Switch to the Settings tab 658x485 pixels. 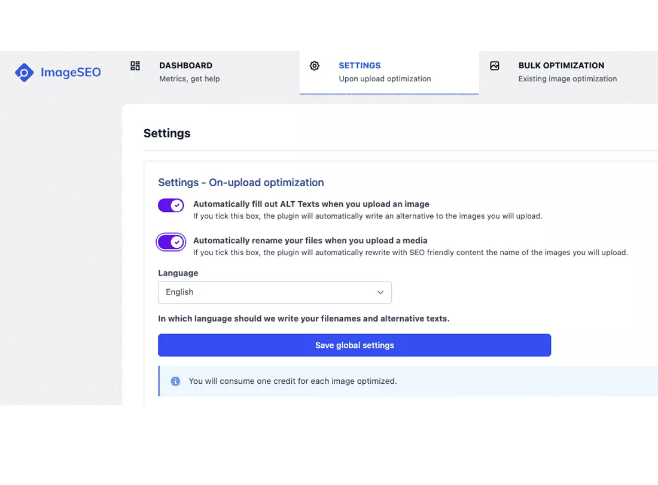click(389, 72)
